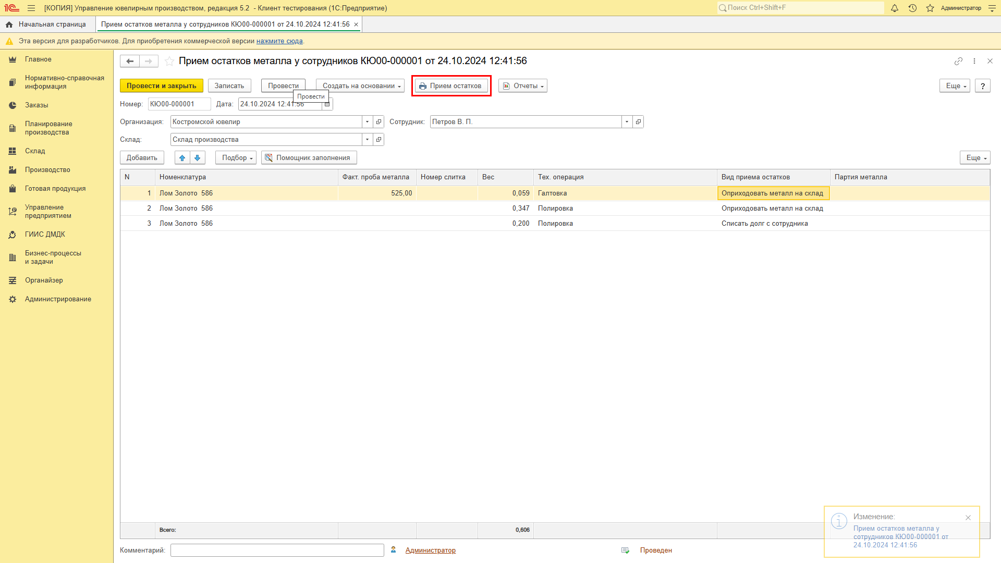This screenshot has width=1001, height=563.
Task: Open Готовая продукция section
Action: point(55,189)
